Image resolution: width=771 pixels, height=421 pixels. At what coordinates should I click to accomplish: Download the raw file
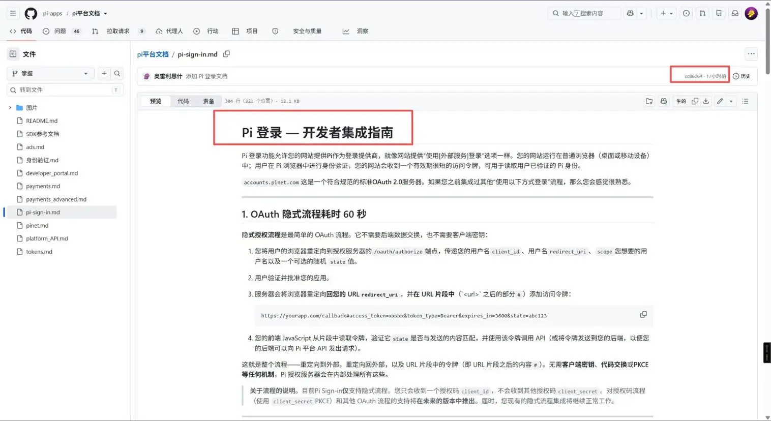click(x=706, y=101)
